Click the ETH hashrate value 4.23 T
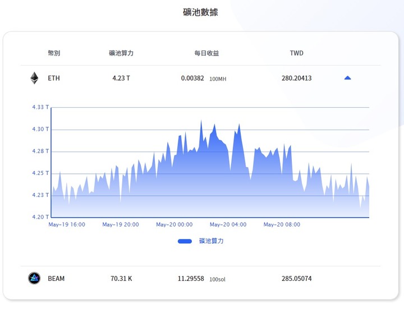The height and width of the screenshot is (309, 404). [x=121, y=78]
